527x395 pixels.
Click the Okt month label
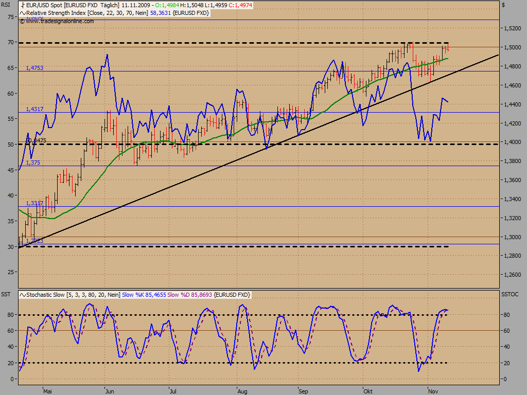[368, 391]
